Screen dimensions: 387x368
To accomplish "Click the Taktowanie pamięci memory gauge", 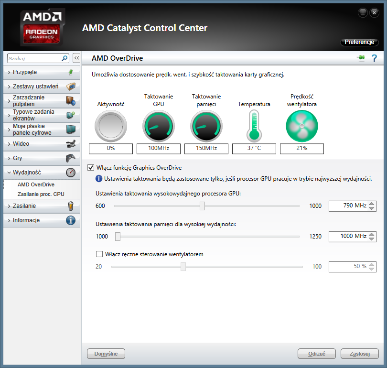I will [206, 126].
